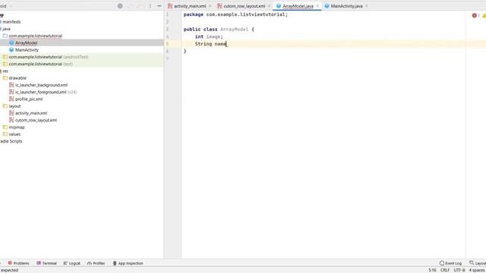
Task: Open the App Inspection tool window
Action: (x=128, y=263)
